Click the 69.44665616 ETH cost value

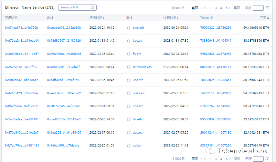pos(256,27)
